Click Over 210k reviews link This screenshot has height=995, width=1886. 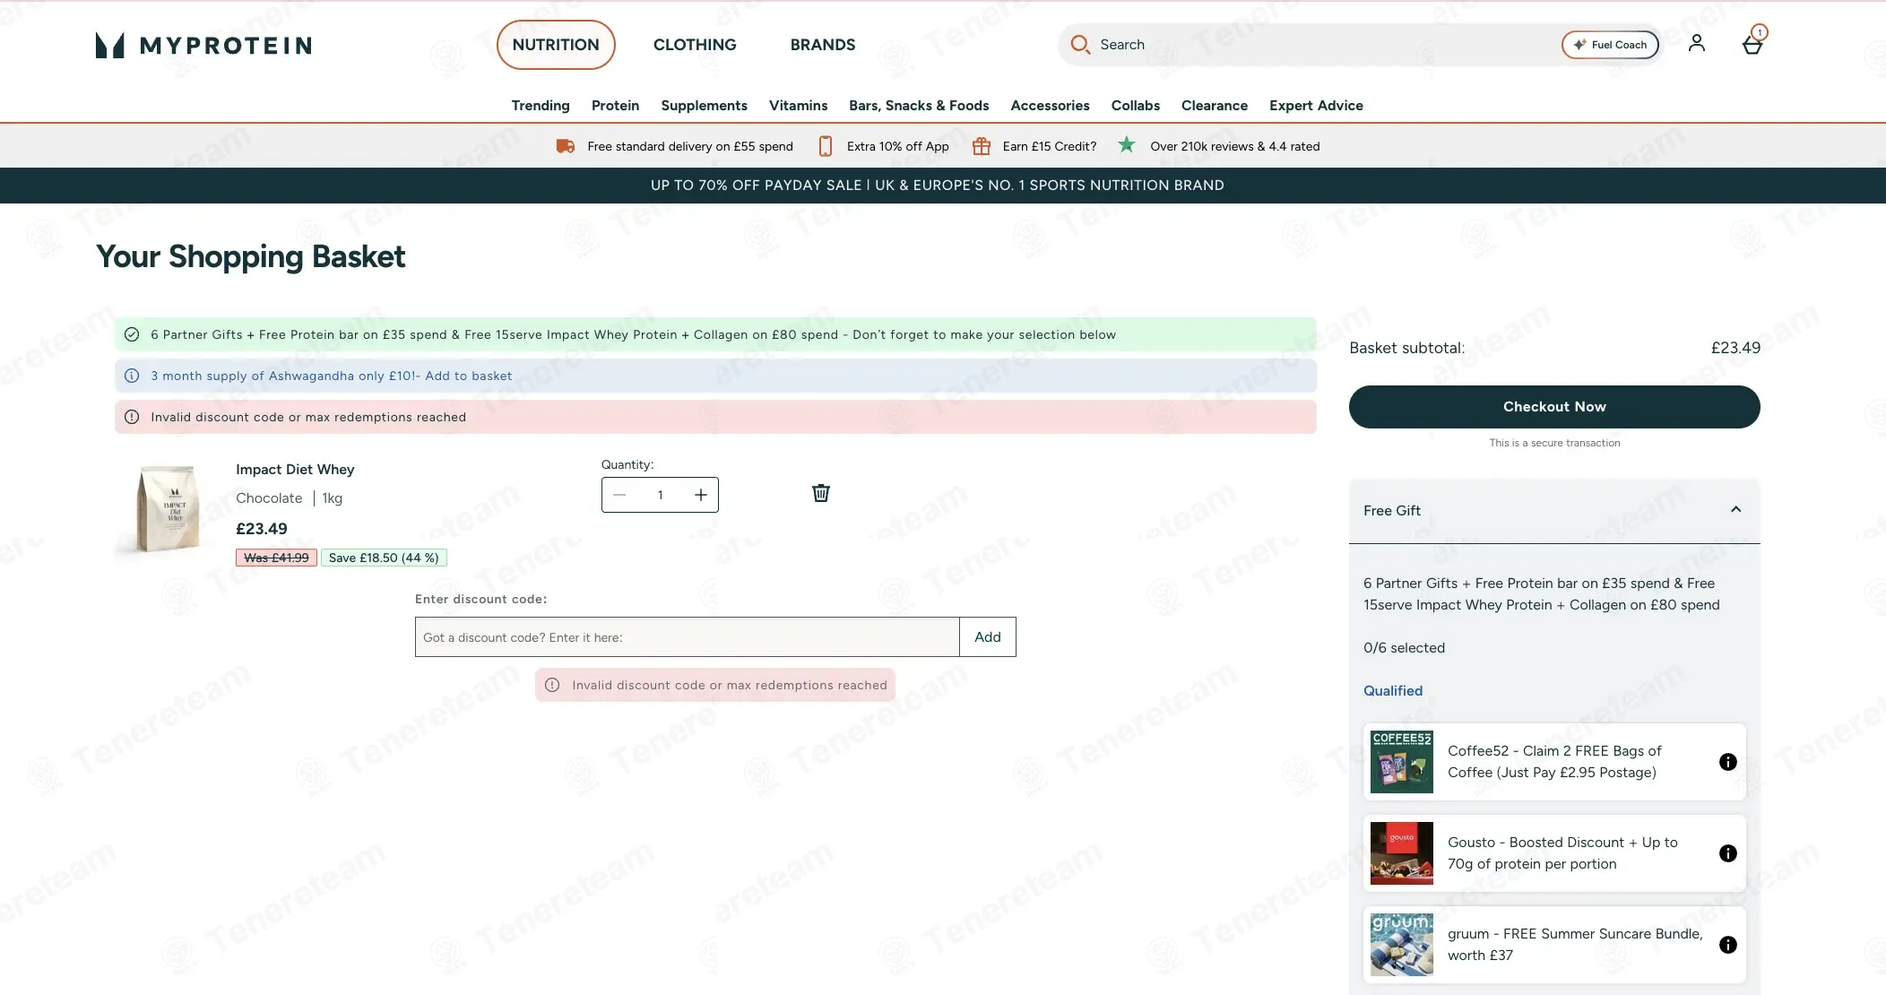tap(1235, 146)
